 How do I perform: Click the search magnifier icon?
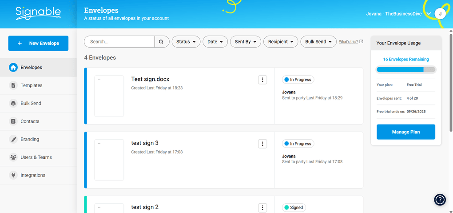click(x=162, y=42)
